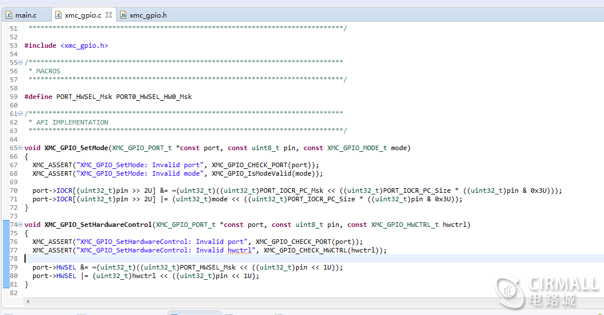
Task: Click the C file icon on main.c tab
Action: pyautogui.click(x=10, y=15)
